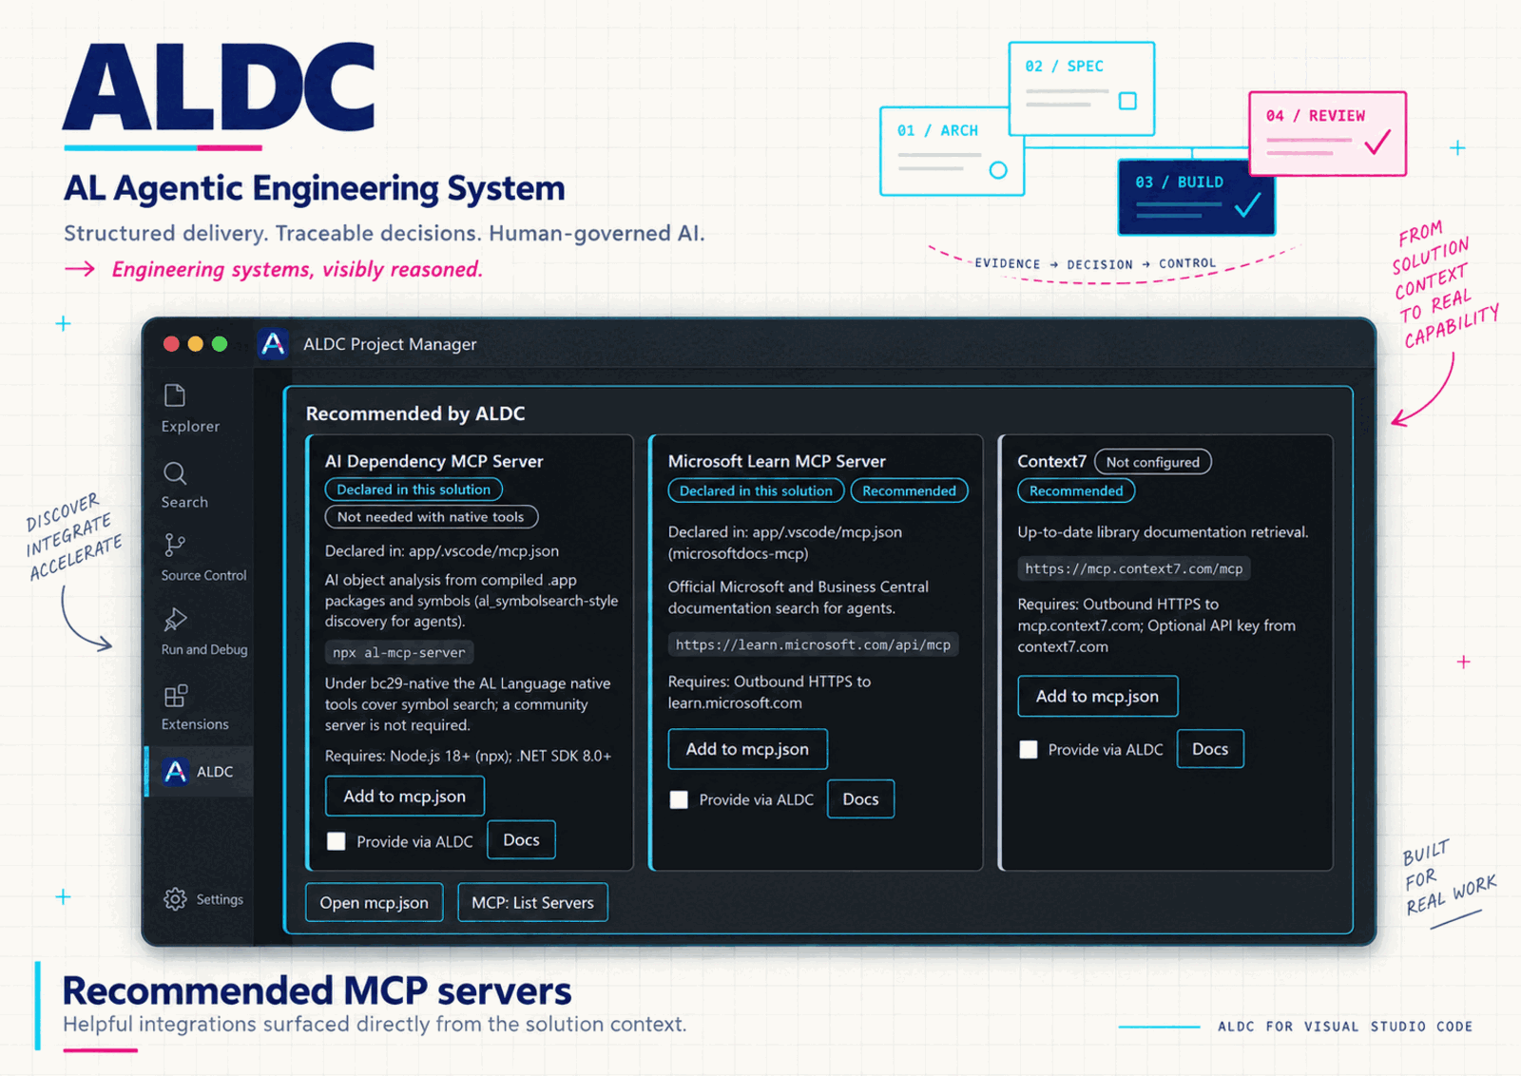Click the https://mcp.context7.com/mcp URL
This screenshot has height=1076, width=1521.
click(x=1134, y=568)
